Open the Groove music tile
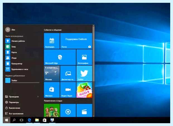Viewport: 173px width, 126px height. pos(68,110)
